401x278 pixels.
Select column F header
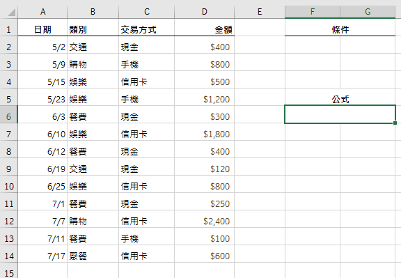(313, 12)
